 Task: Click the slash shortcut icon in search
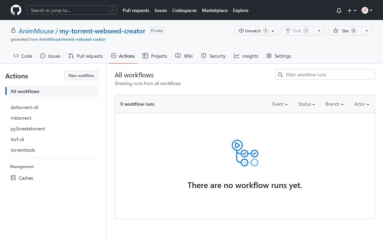pyautogui.click(x=112, y=10)
